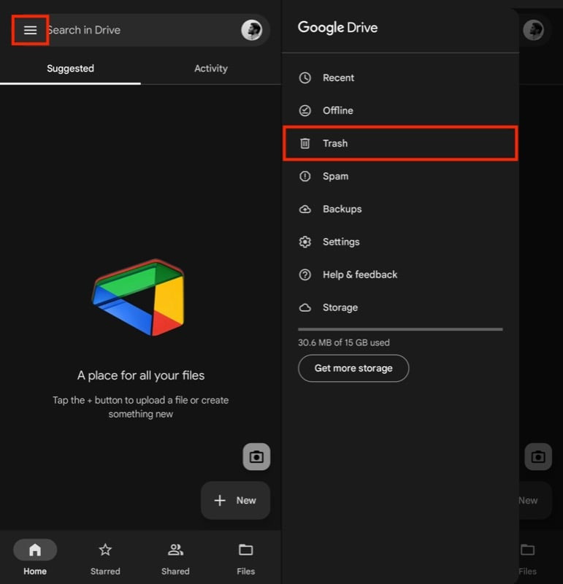Select Trash in the Google Drive drawer
Image resolution: width=563 pixels, height=584 pixels.
click(x=401, y=143)
